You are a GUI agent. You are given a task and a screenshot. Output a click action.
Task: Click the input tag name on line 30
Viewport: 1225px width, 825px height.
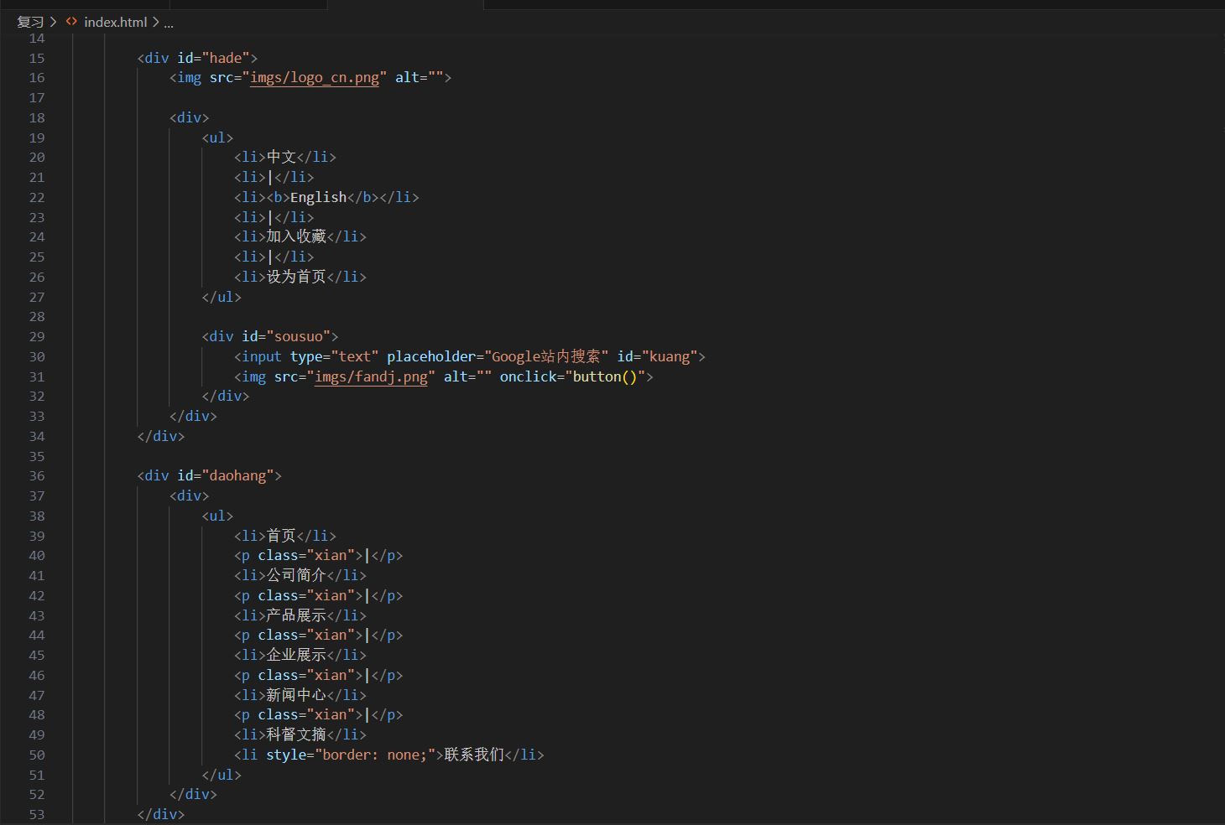coord(262,357)
